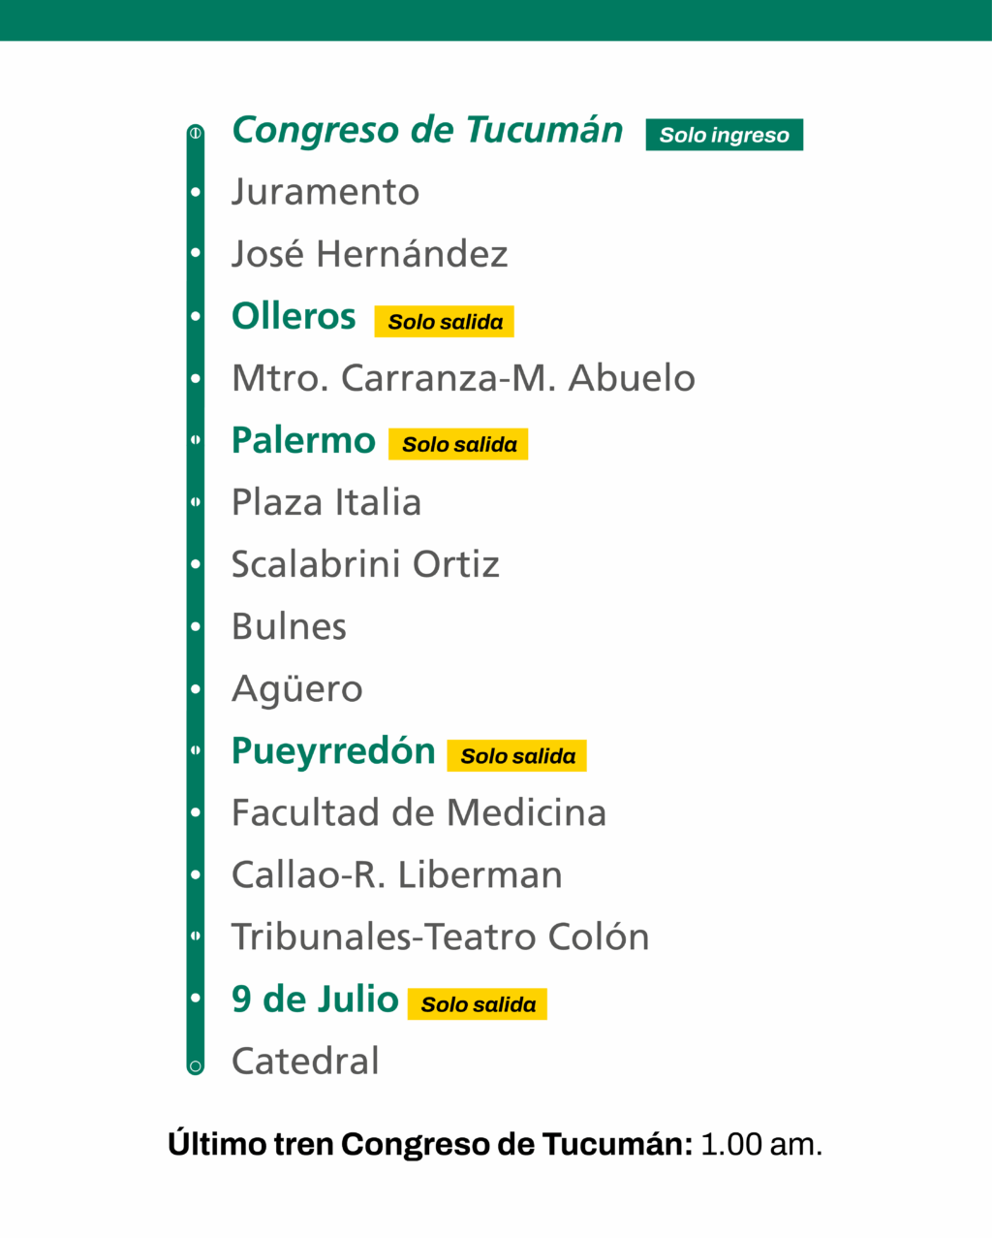Click the transfer marker next to Plaza Italia
Screen dimensions: 992x1238
tap(196, 502)
